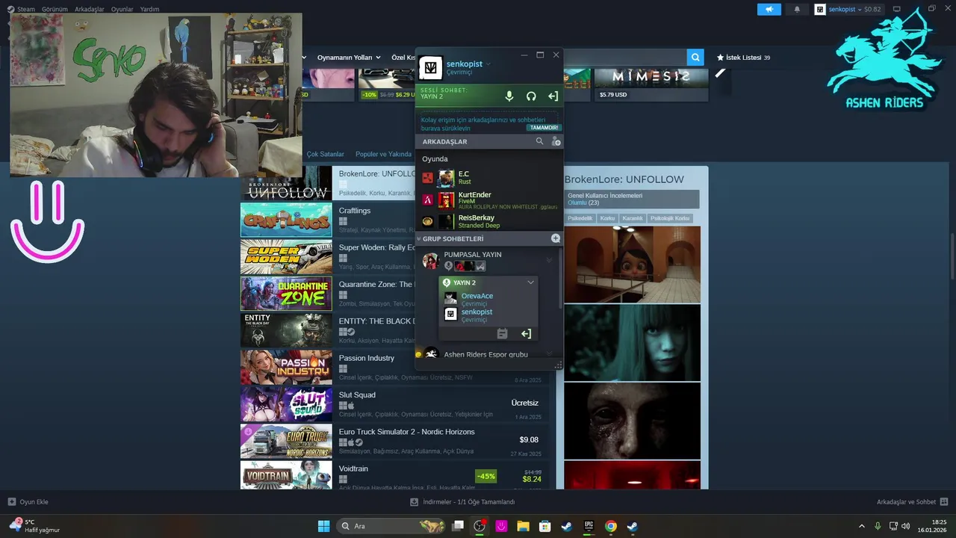Expand PUMPASAL YAYIN group chevron
Viewport: 956px width, 538px height.
pyautogui.click(x=549, y=260)
